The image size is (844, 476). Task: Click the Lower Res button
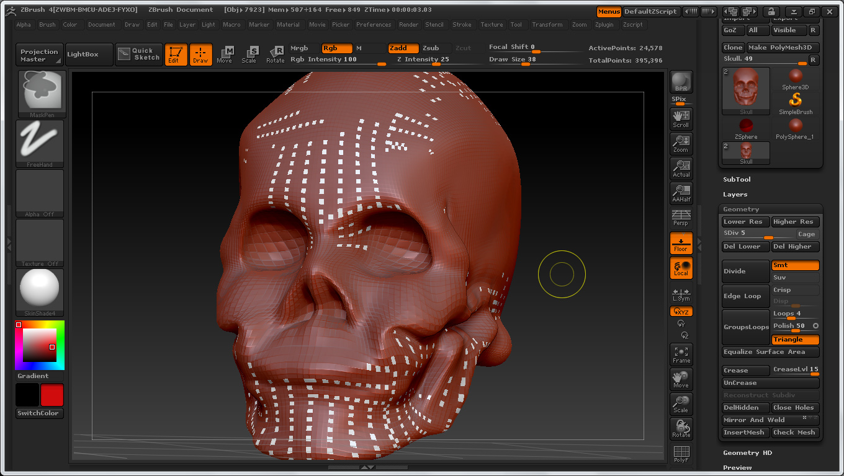point(746,222)
